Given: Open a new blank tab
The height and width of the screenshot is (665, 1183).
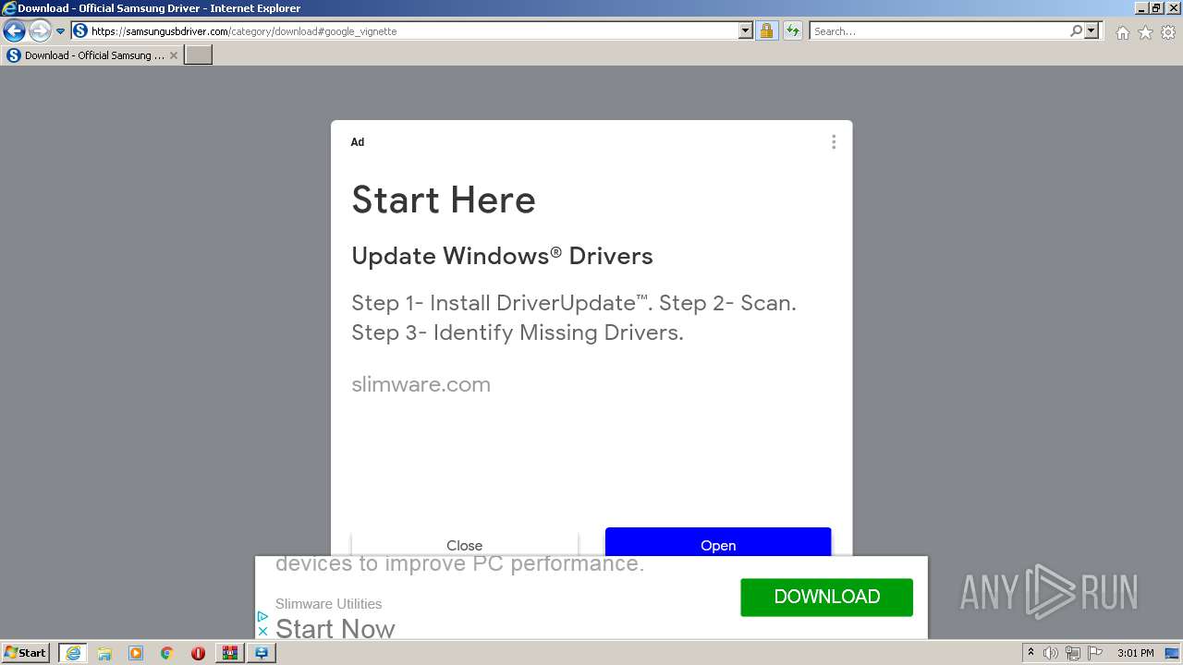Looking at the screenshot, I should click(199, 55).
